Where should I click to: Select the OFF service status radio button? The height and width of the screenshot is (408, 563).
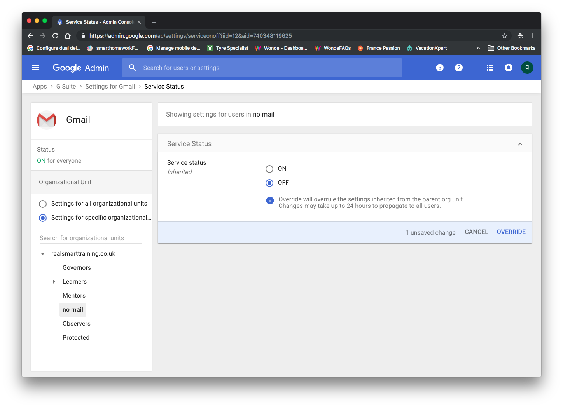point(269,183)
